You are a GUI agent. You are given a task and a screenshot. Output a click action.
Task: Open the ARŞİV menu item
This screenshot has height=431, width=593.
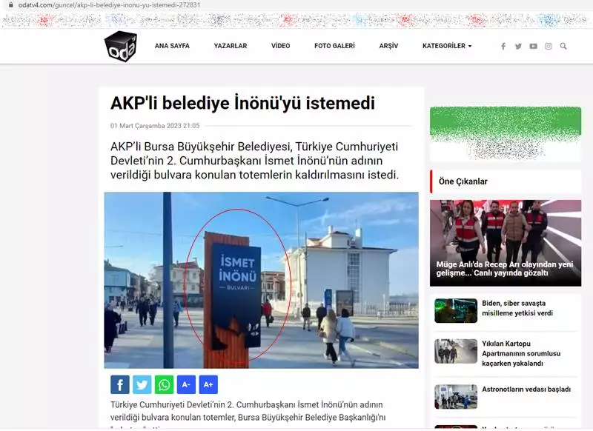388,46
